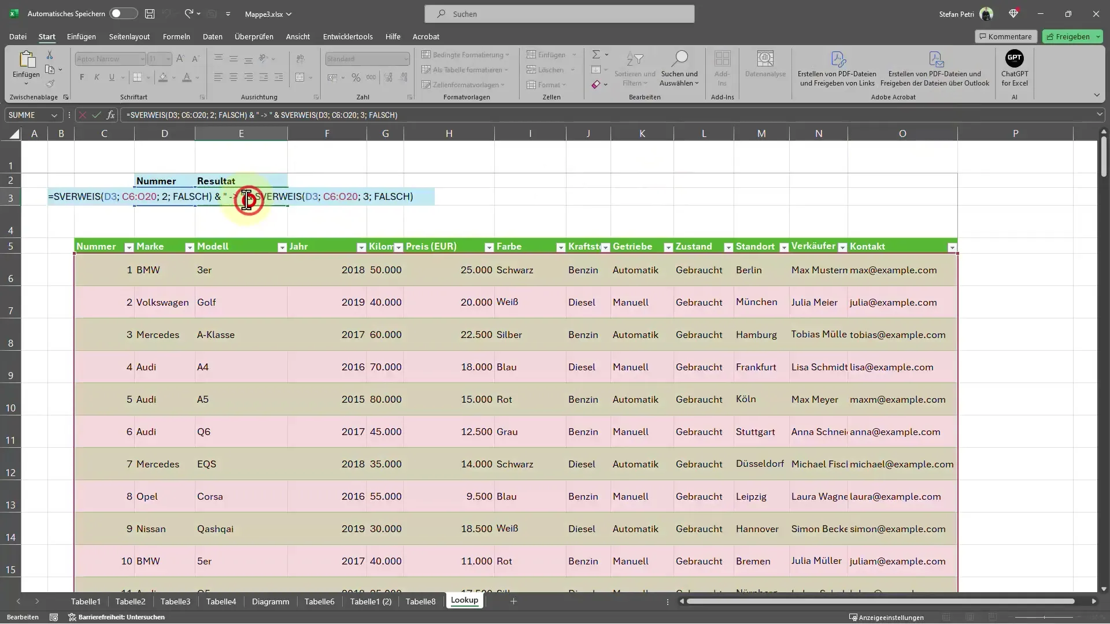Screen dimensions: 1110x624
Task: Switch to Tabelle8 sheet tab
Action: point(420,601)
